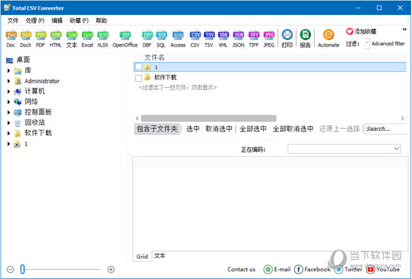412x279 pixels.
Task: Zoom in with the plus icon
Action: tap(111, 269)
